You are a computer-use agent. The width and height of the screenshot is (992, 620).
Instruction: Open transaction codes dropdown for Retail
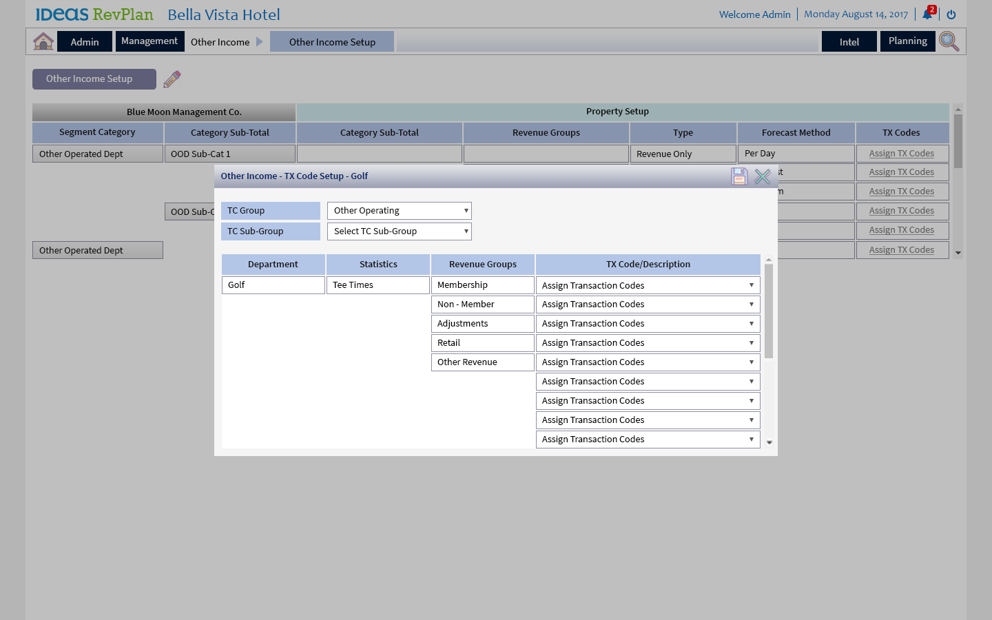tap(648, 343)
